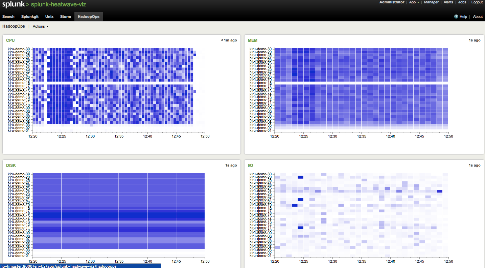Click the splunk-heatwave-viz app title
The height and width of the screenshot is (268, 485).
pos(58,5)
